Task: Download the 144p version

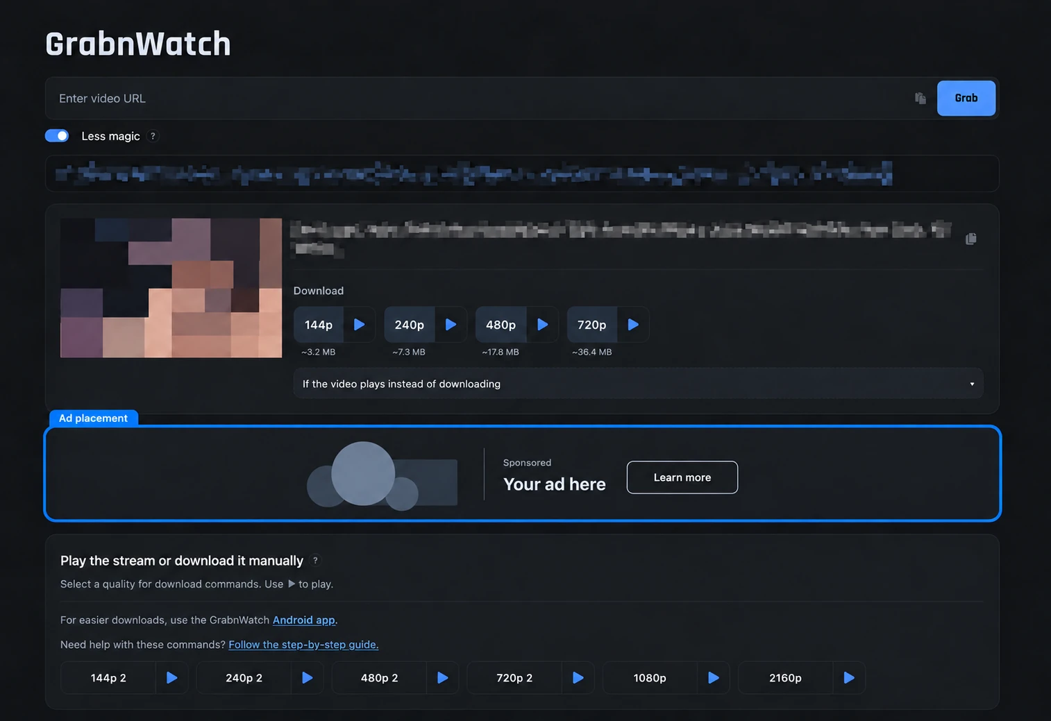Action: coord(319,325)
